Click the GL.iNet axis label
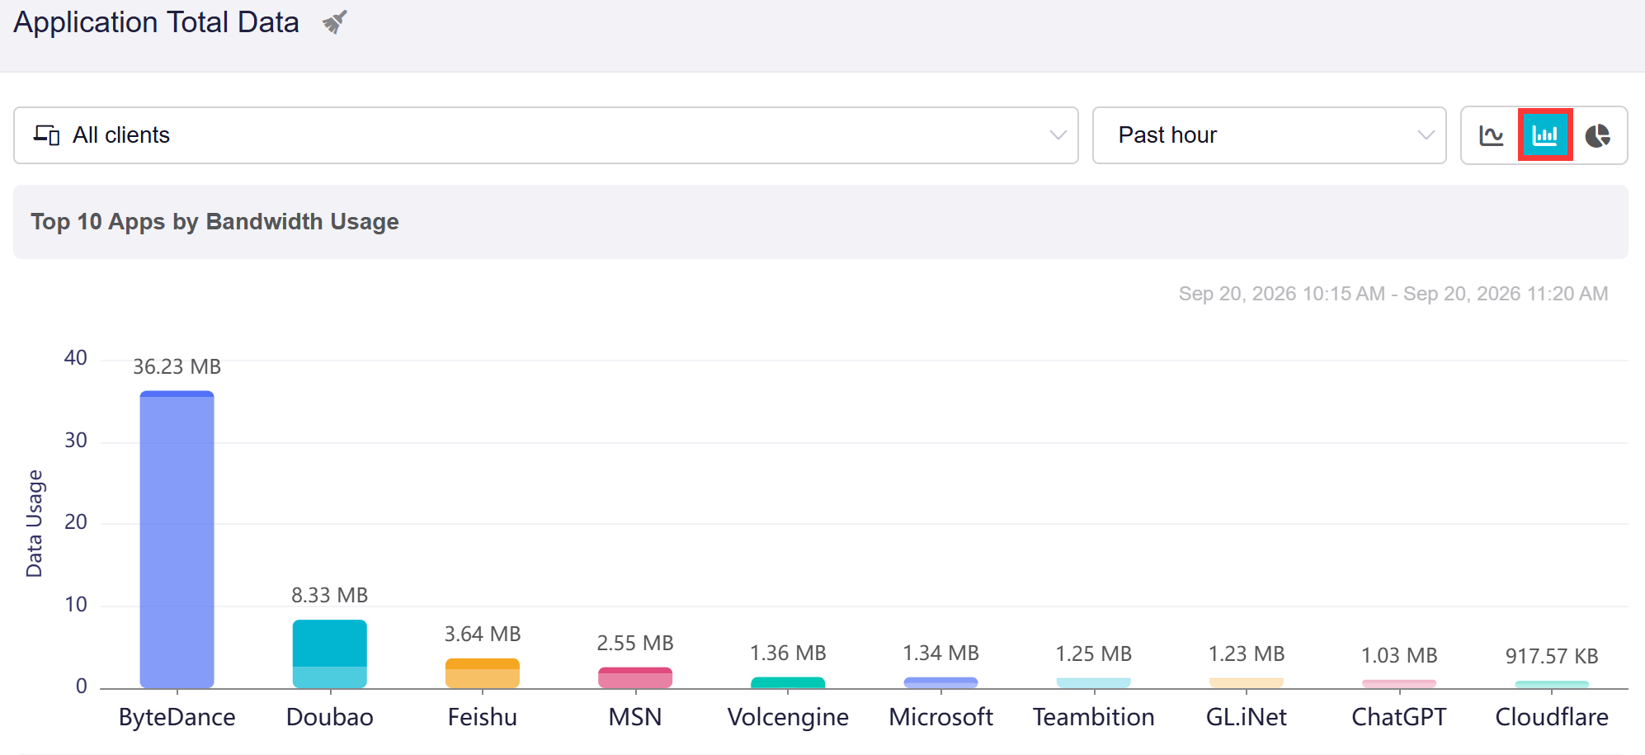This screenshot has height=755, width=1645. point(1247,717)
